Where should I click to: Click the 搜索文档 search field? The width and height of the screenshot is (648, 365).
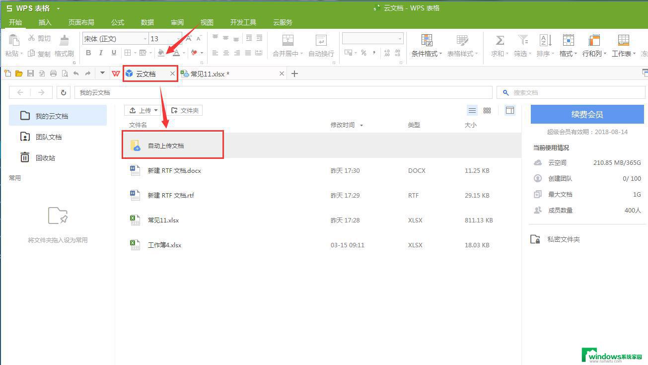[571, 92]
